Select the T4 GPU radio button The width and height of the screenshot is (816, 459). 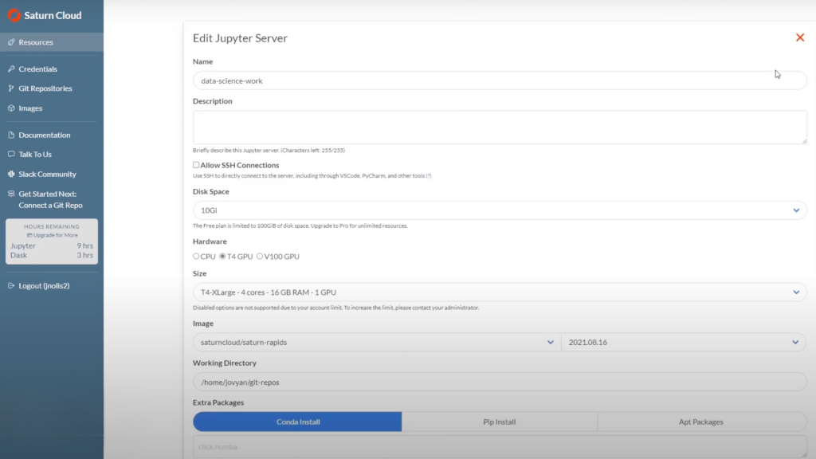tap(222, 256)
